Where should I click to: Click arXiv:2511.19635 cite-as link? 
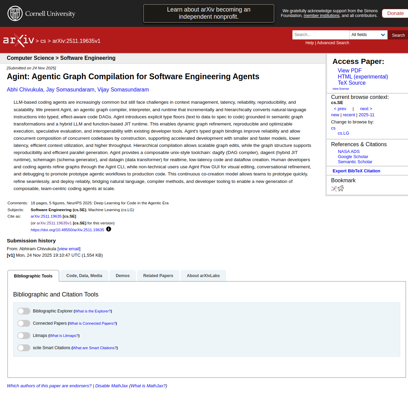click(46, 216)
